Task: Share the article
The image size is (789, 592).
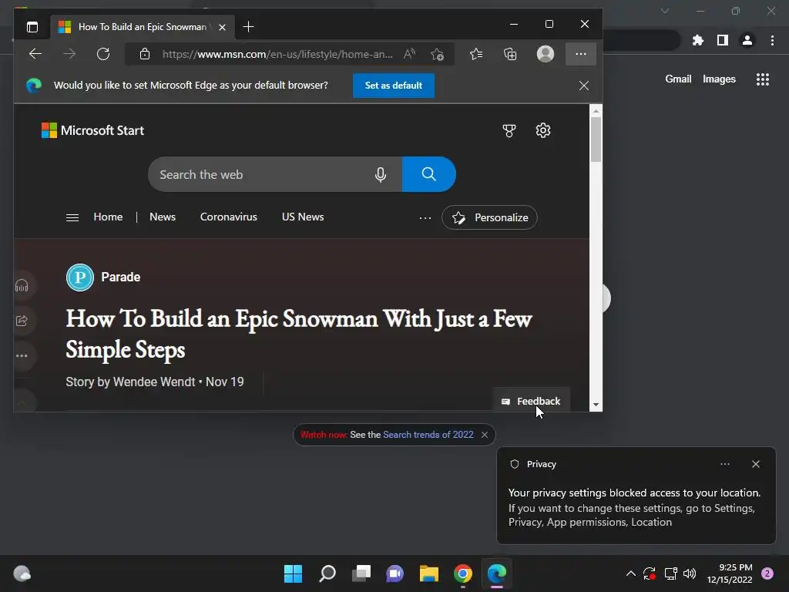Action: pyautogui.click(x=22, y=321)
